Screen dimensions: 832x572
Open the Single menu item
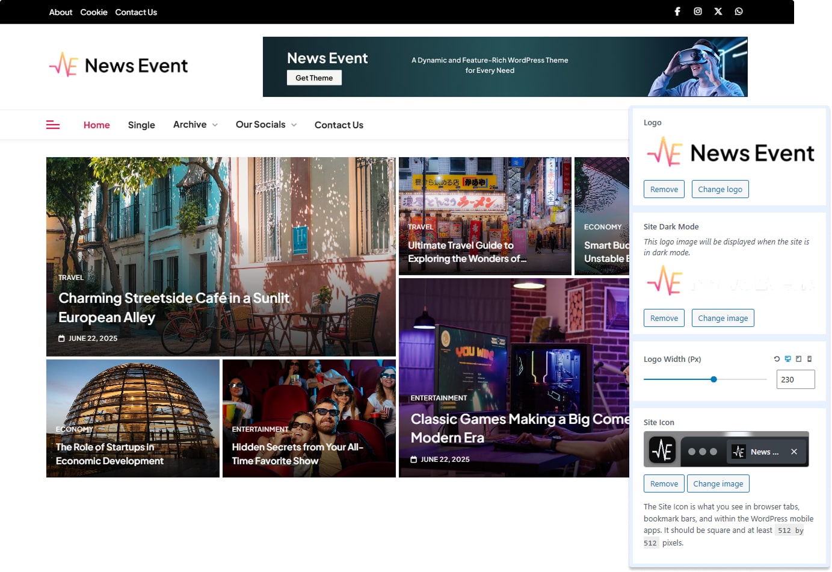click(x=141, y=125)
